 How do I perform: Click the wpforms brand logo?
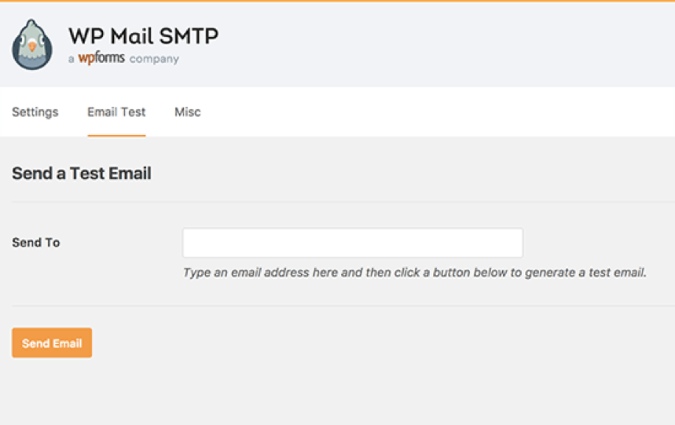click(x=101, y=59)
